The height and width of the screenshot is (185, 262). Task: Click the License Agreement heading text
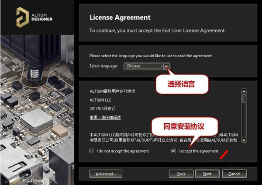(120, 17)
